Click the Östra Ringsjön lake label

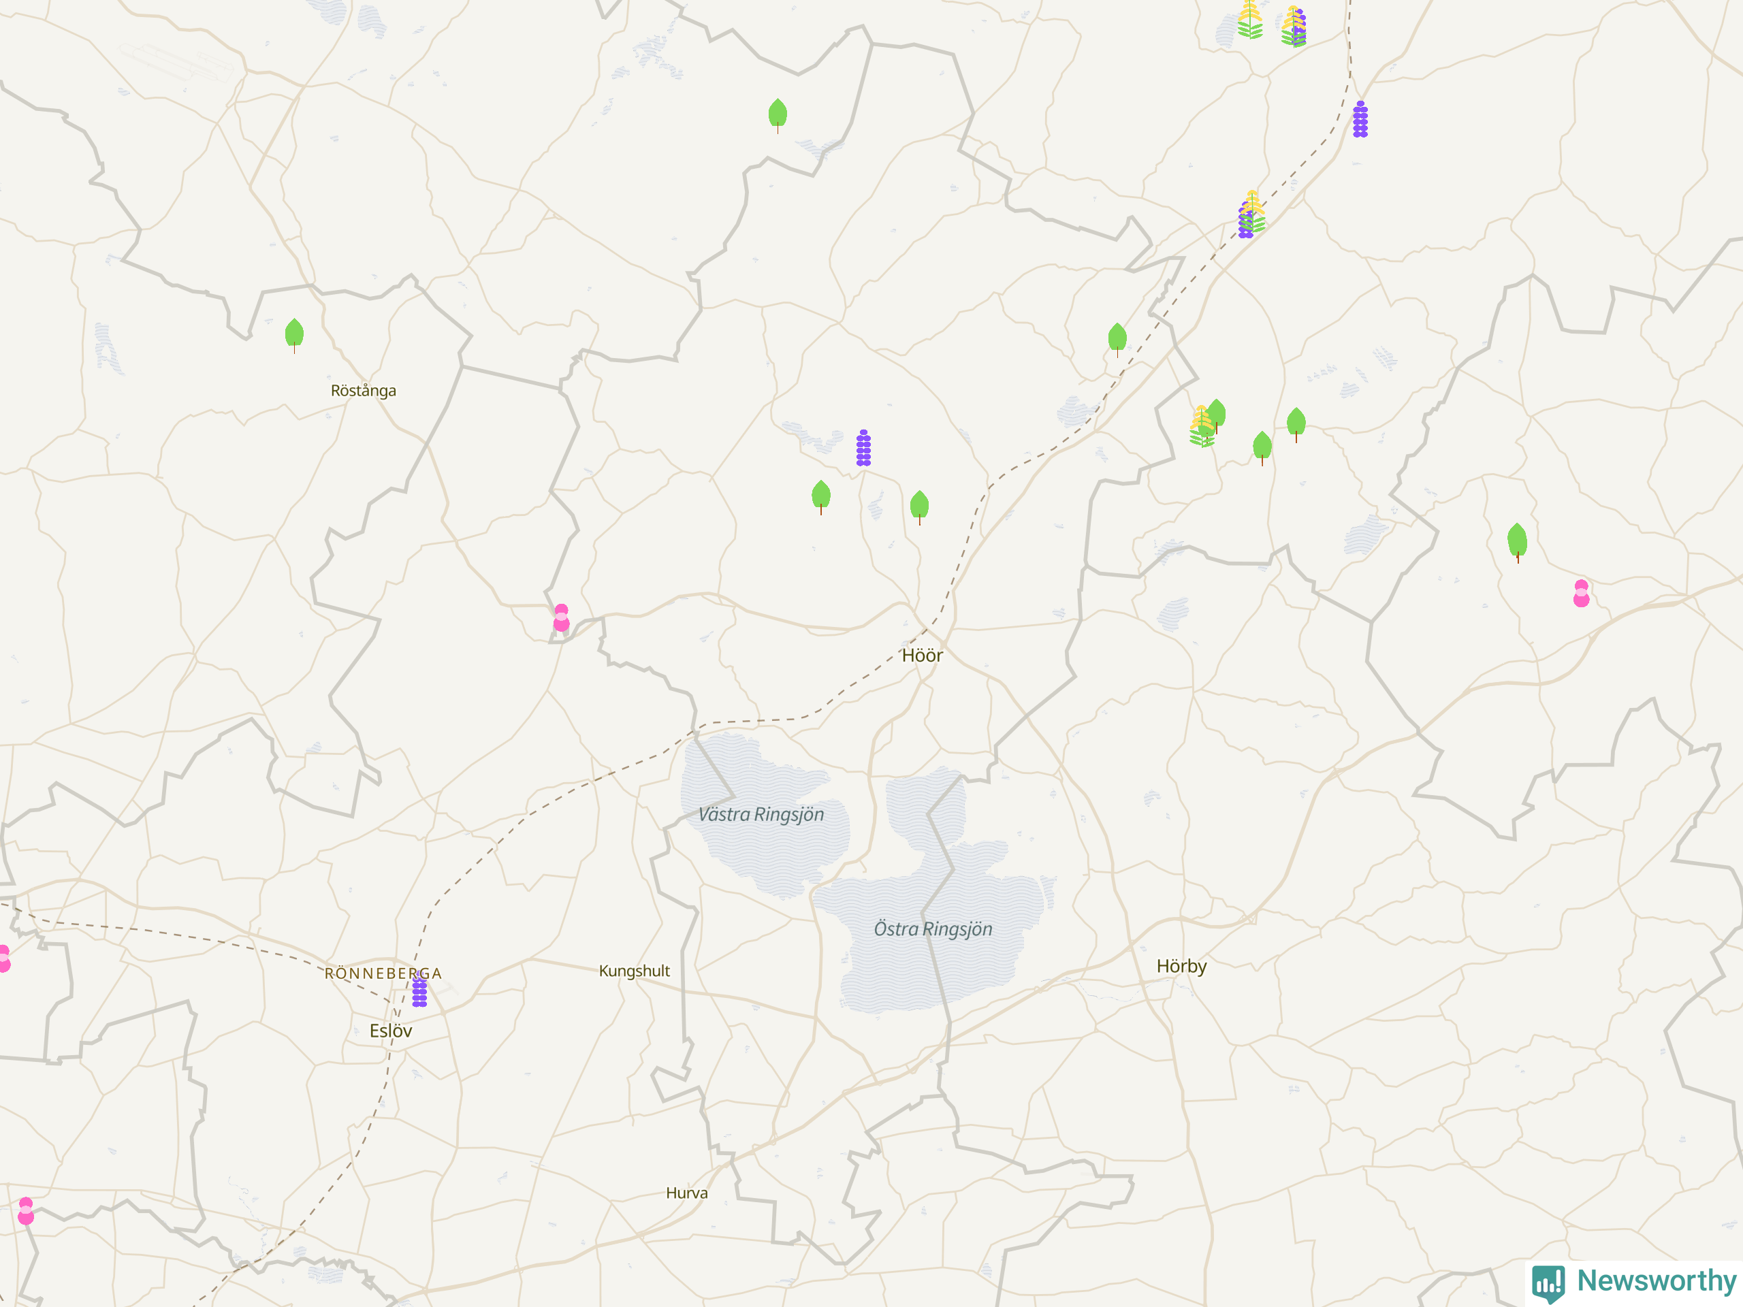point(933,929)
